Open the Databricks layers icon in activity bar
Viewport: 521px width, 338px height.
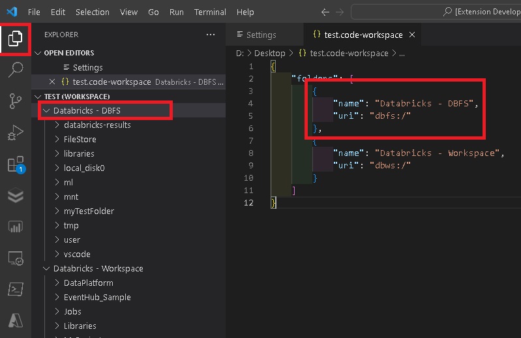(x=15, y=195)
